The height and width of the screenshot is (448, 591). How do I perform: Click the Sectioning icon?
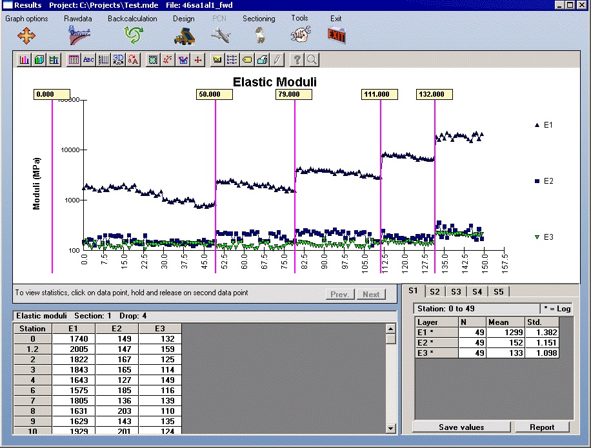(x=259, y=35)
